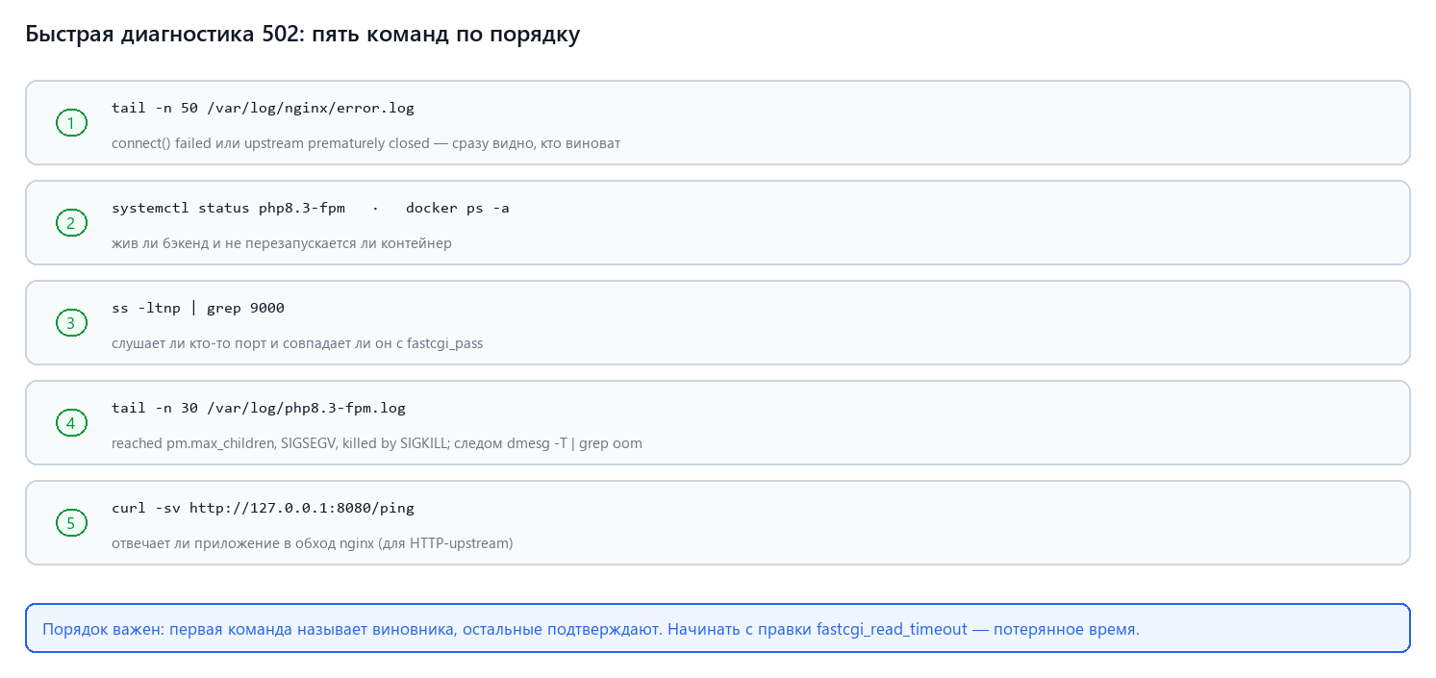
Task: Click the command "tail -n 30 /var/log/php8.3-fpm.log"
Action: coord(259,408)
